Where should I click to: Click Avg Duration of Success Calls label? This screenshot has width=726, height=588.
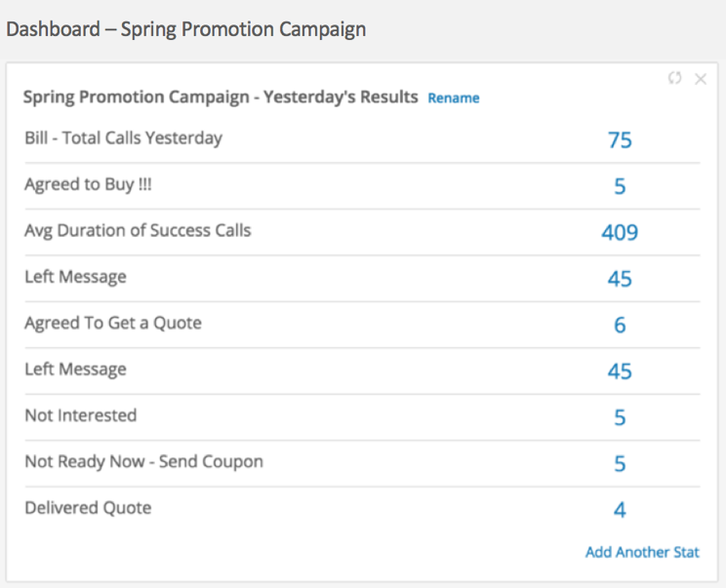tap(138, 231)
